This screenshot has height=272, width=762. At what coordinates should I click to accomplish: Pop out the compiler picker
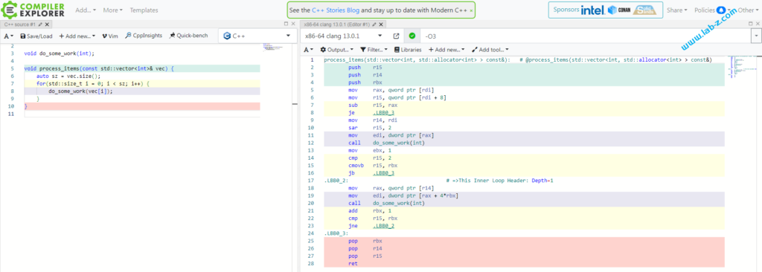[396, 36]
